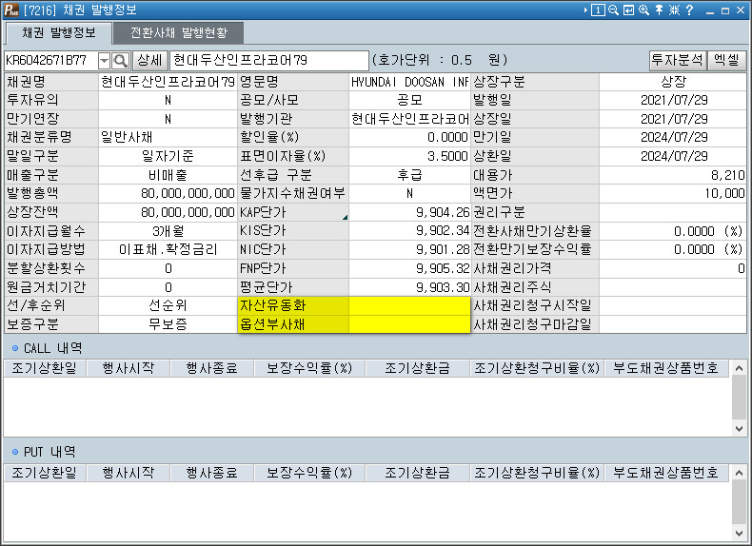
Task: Export with the 엑셀 button
Action: [x=726, y=60]
